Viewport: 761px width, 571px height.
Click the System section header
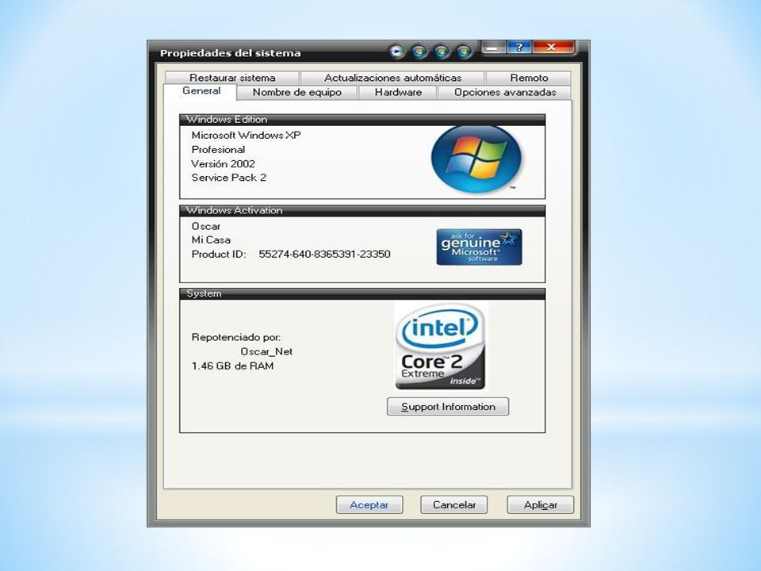click(x=362, y=293)
